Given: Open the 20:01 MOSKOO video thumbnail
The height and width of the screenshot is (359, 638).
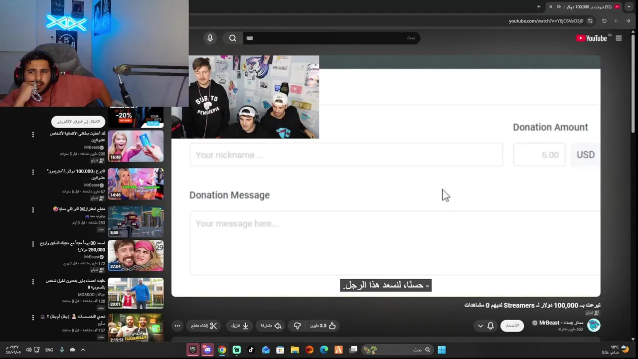Looking at the screenshot, I should (136, 293).
